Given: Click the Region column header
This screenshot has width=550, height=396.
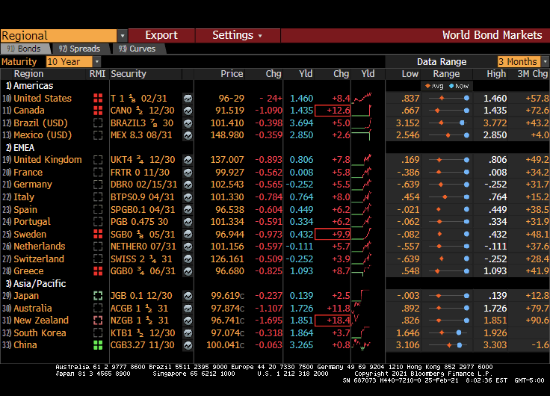Looking at the screenshot, I should [x=28, y=74].
